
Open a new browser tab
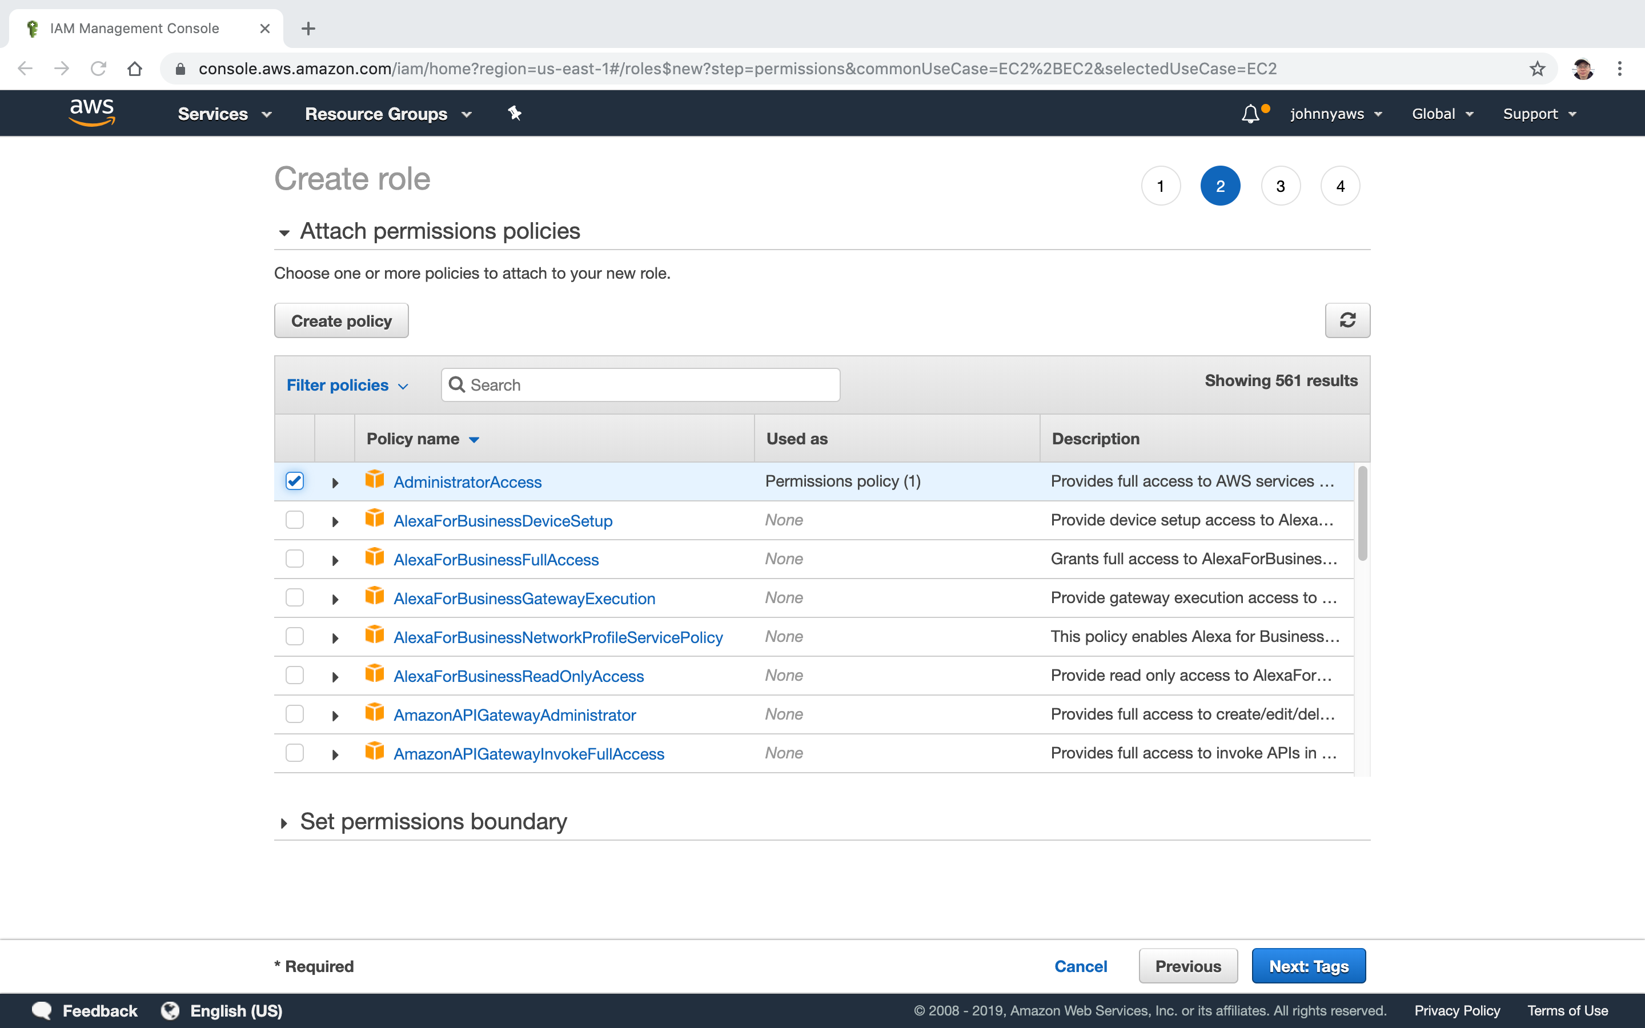point(308,29)
